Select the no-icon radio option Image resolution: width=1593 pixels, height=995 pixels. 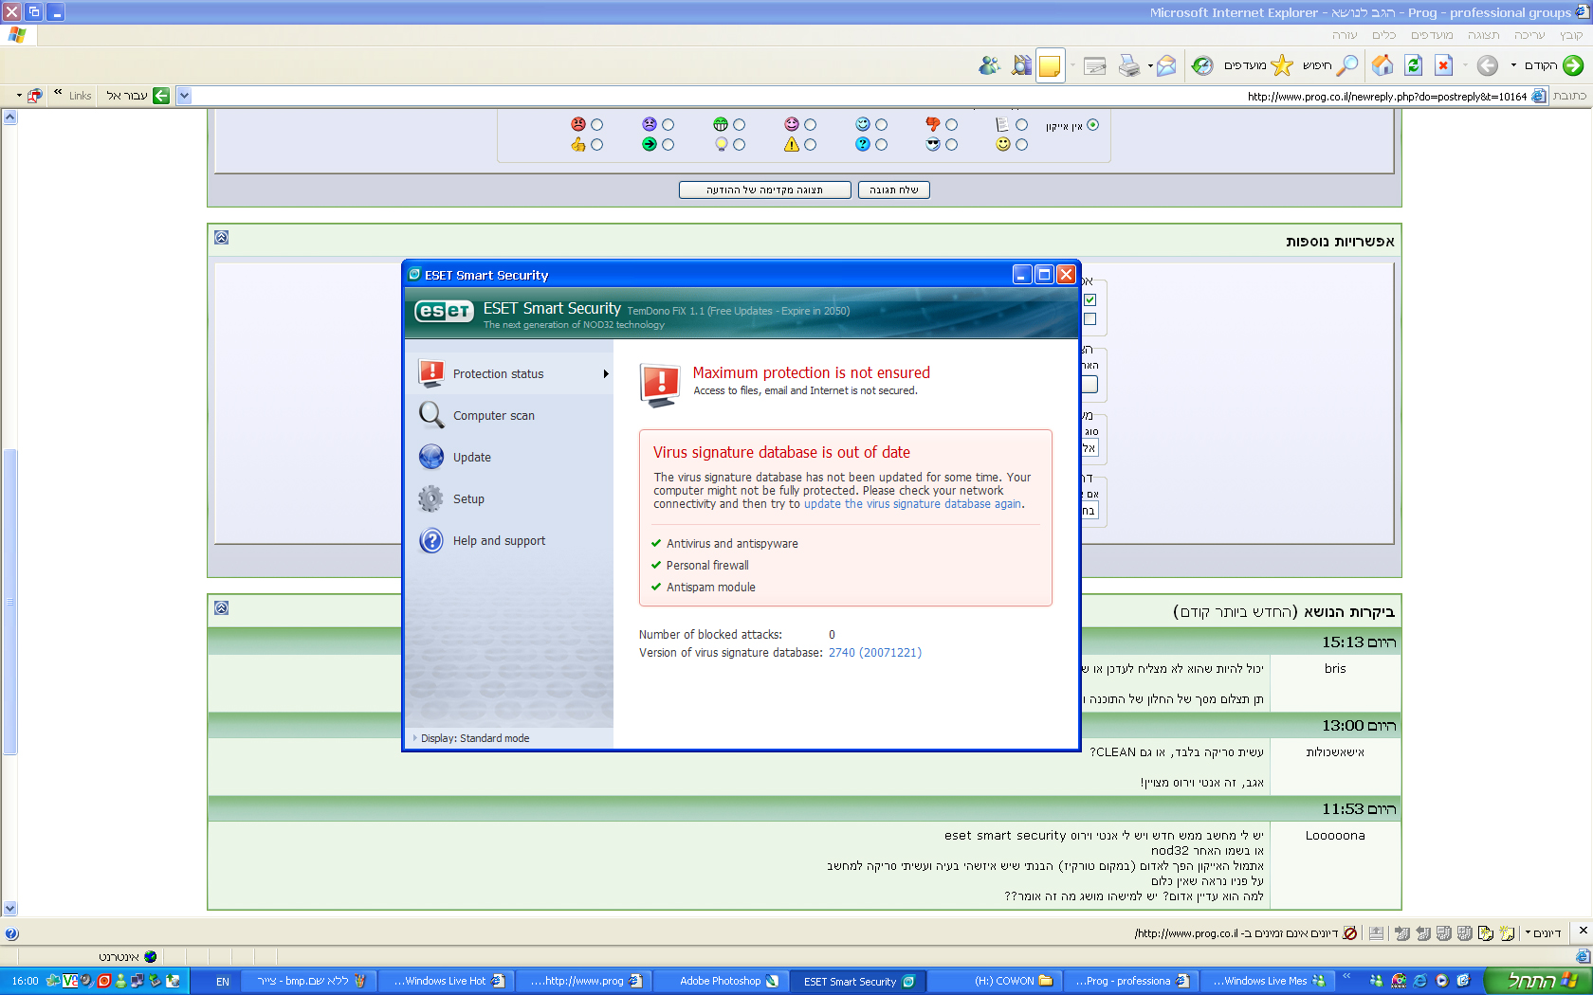[x=1092, y=125]
